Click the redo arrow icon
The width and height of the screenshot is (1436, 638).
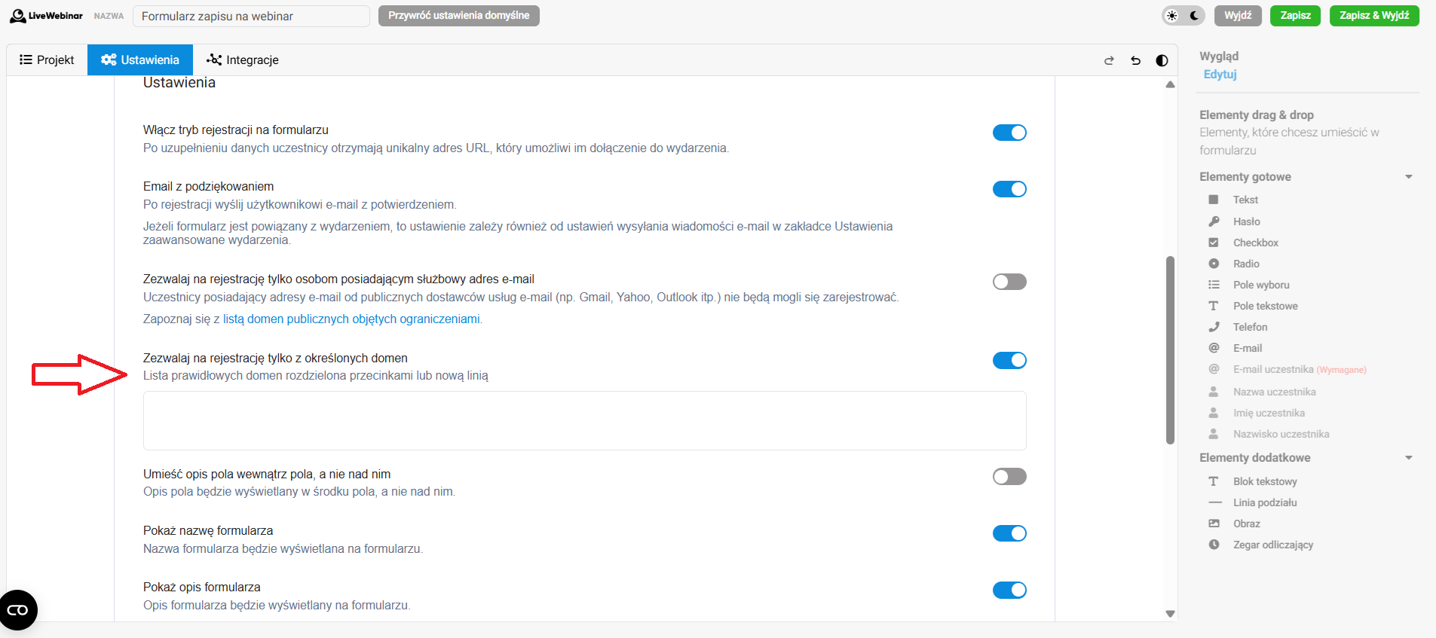1109,60
